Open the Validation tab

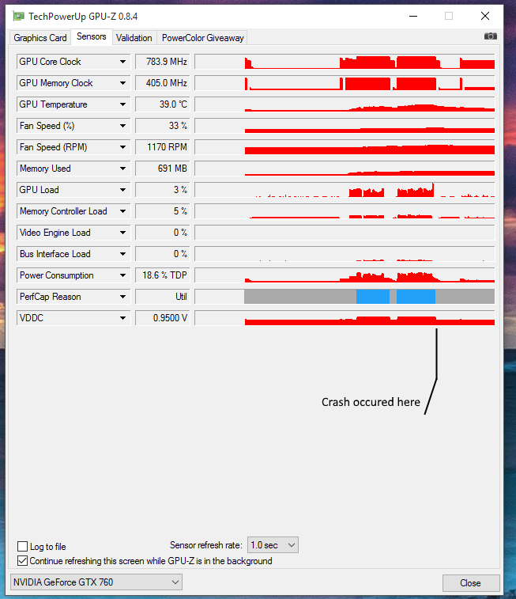[x=134, y=38]
